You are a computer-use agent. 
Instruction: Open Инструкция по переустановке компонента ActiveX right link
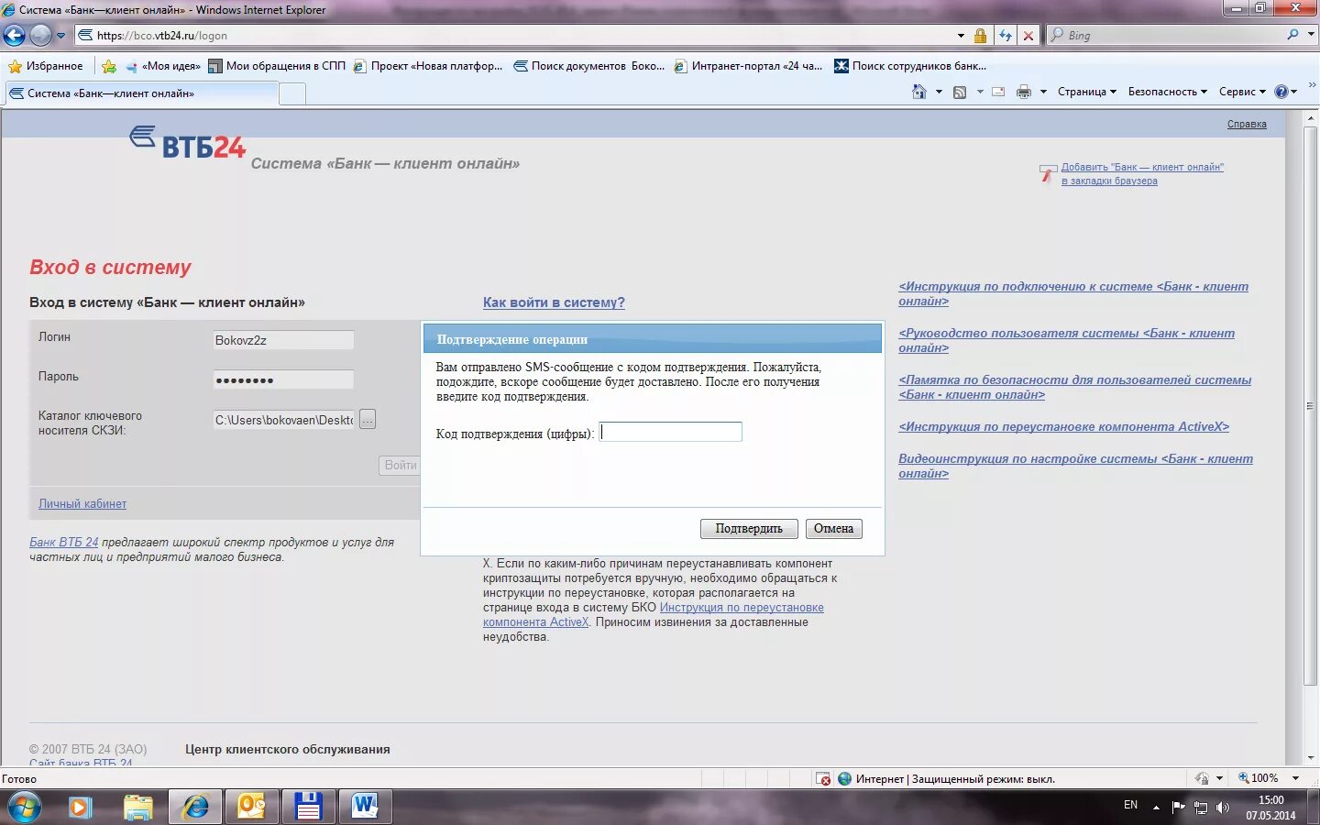coord(1063,426)
